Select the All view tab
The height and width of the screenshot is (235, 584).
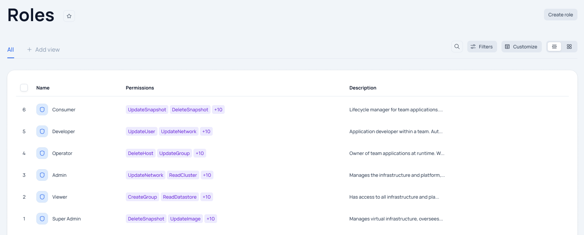point(11,49)
